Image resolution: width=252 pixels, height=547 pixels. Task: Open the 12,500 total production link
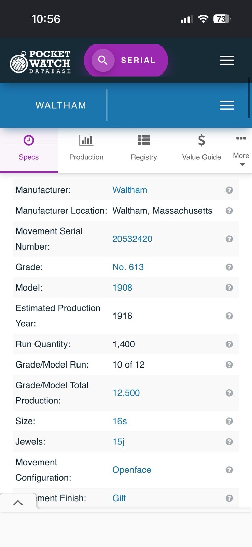pos(126,393)
